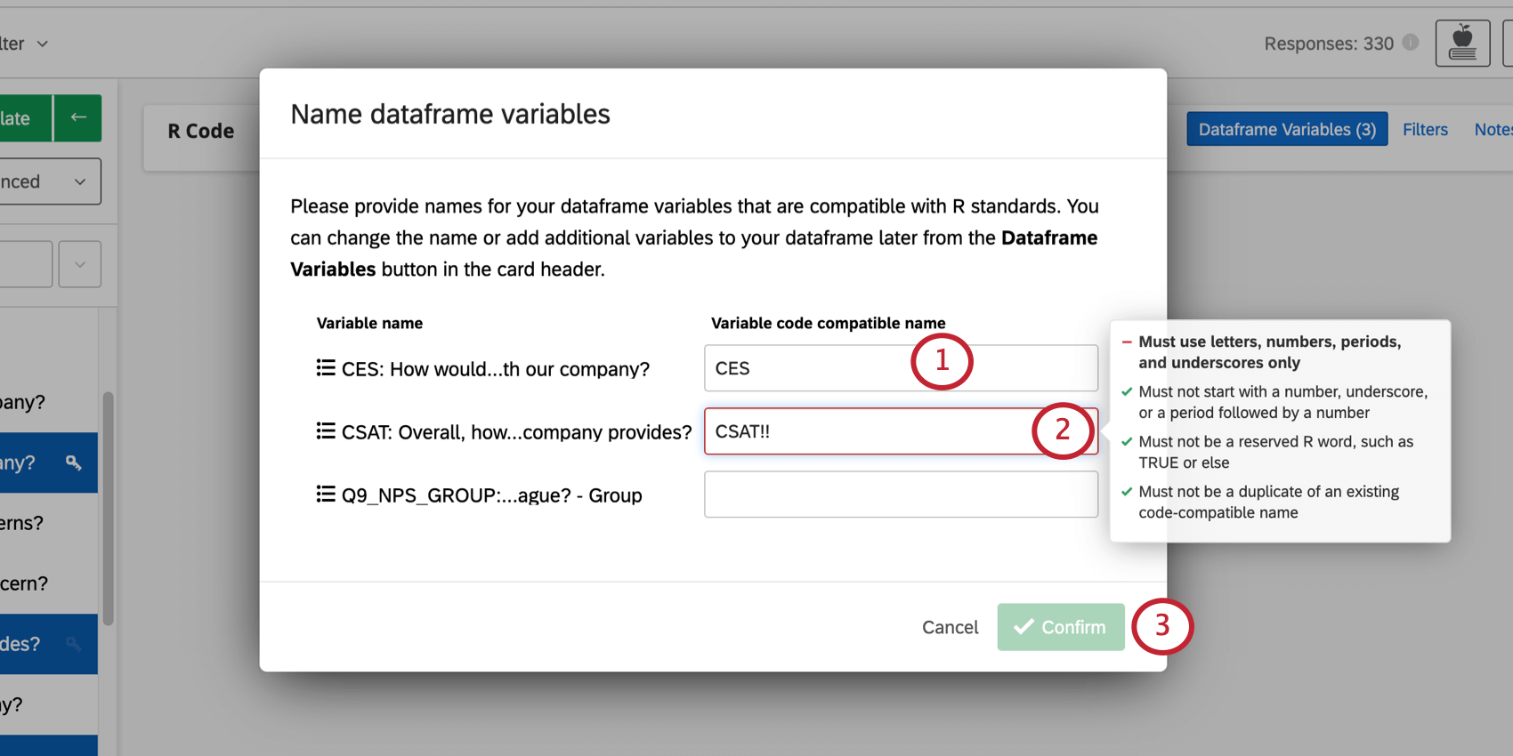
Task: Click the key icon on the 'des?' row
Action: pyautogui.click(x=74, y=644)
